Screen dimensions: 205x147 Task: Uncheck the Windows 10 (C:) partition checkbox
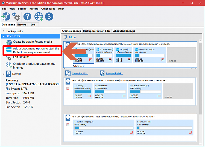163,60
